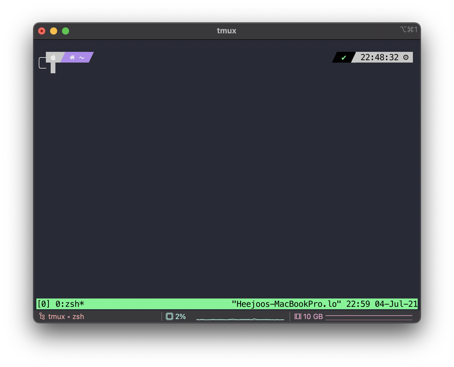Click the tmux window title
The height and width of the screenshot is (367, 454).
pos(227,31)
